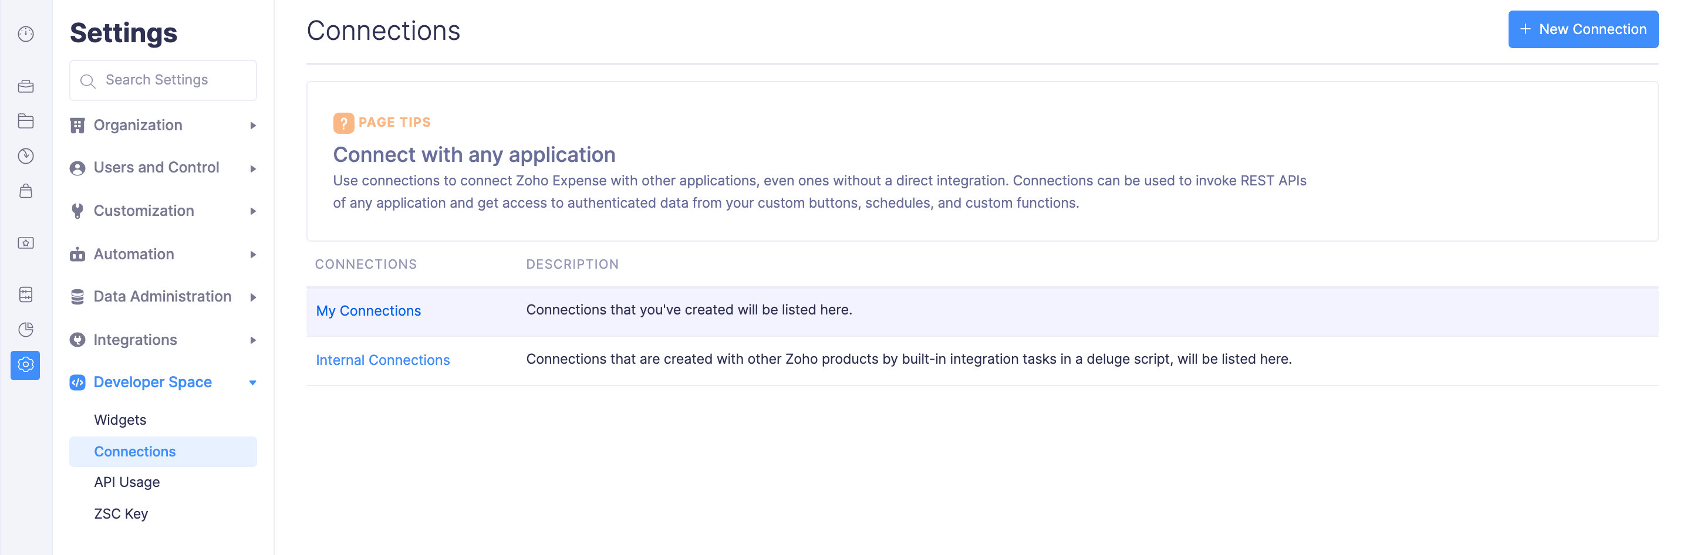Screen dimensions: 1687x555
Task: Focus the Search Settings input field
Action: [x=170, y=80]
